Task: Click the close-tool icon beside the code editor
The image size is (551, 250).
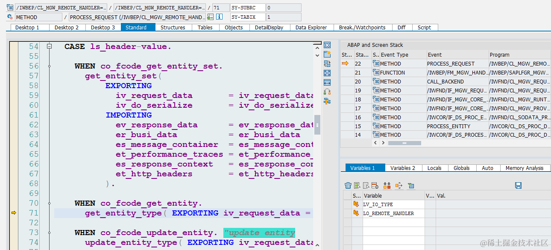Action: pos(327,45)
